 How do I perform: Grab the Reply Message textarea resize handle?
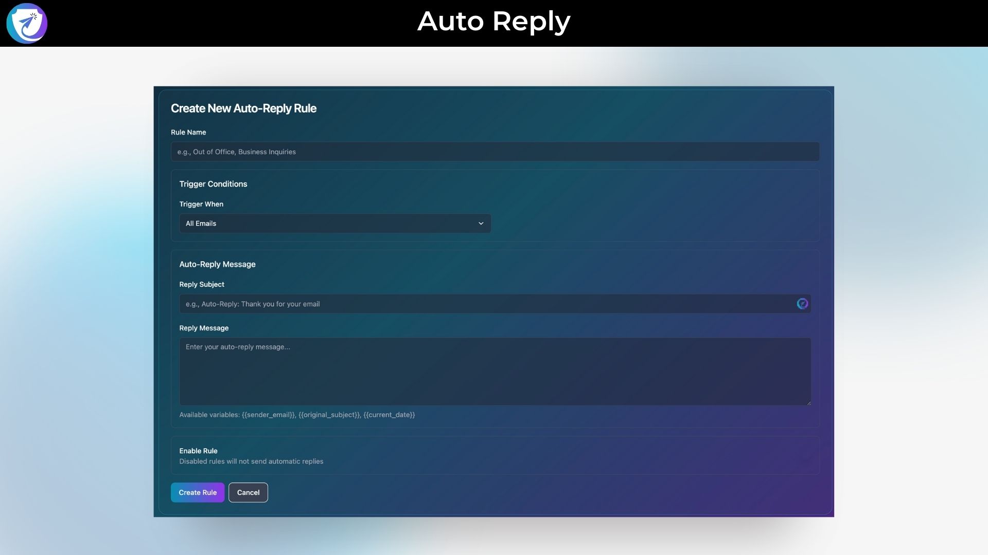(x=808, y=402)
